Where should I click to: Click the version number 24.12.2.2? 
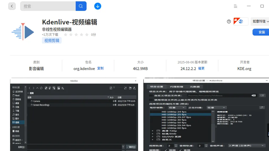188,68
